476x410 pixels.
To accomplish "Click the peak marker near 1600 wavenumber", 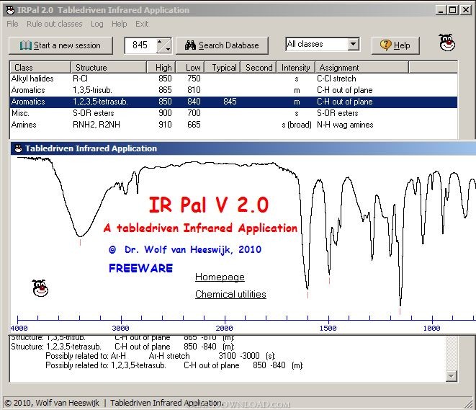I will pyautogui.click(x=307, y=295).
